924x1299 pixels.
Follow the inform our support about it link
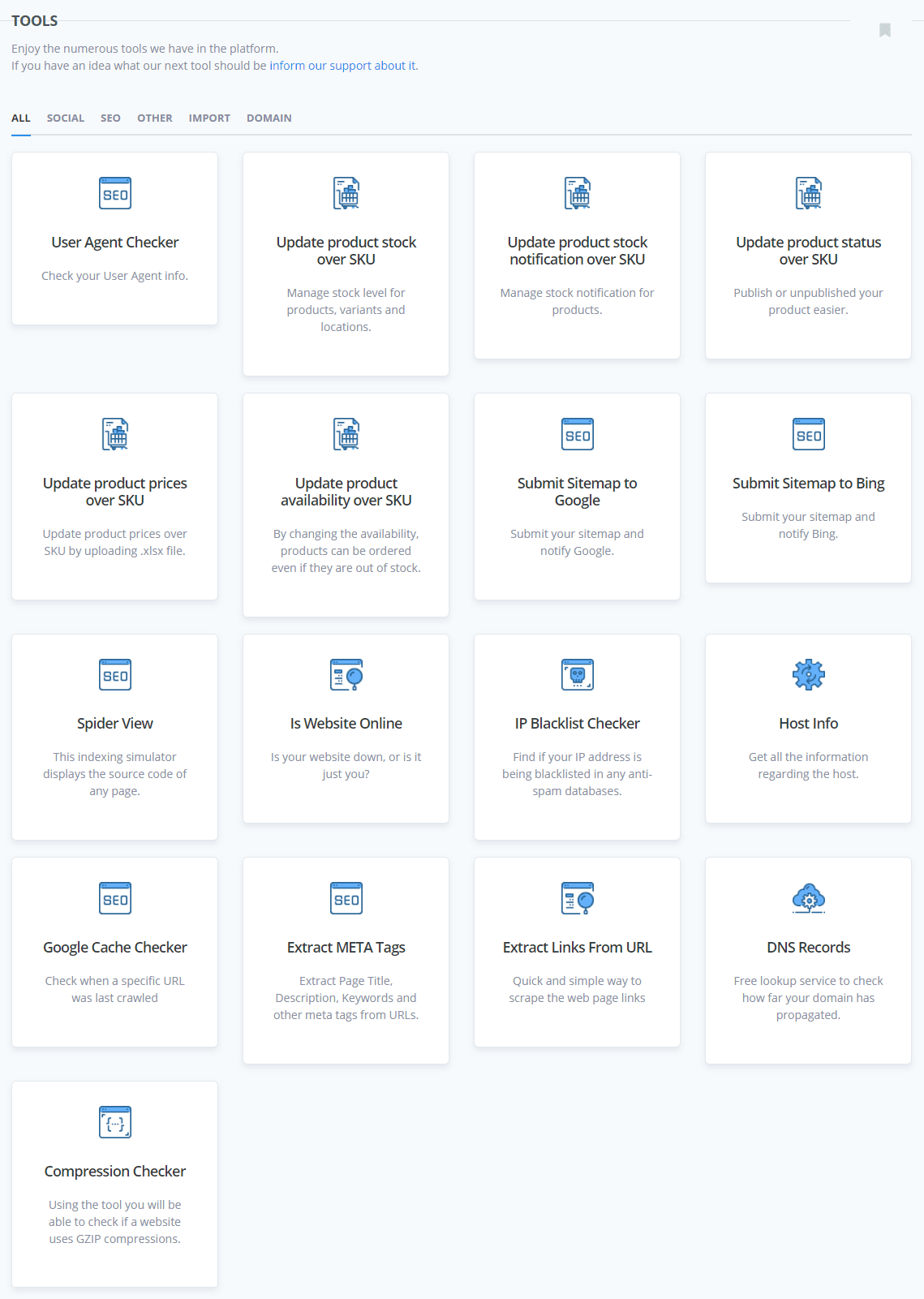coord(342,66)
